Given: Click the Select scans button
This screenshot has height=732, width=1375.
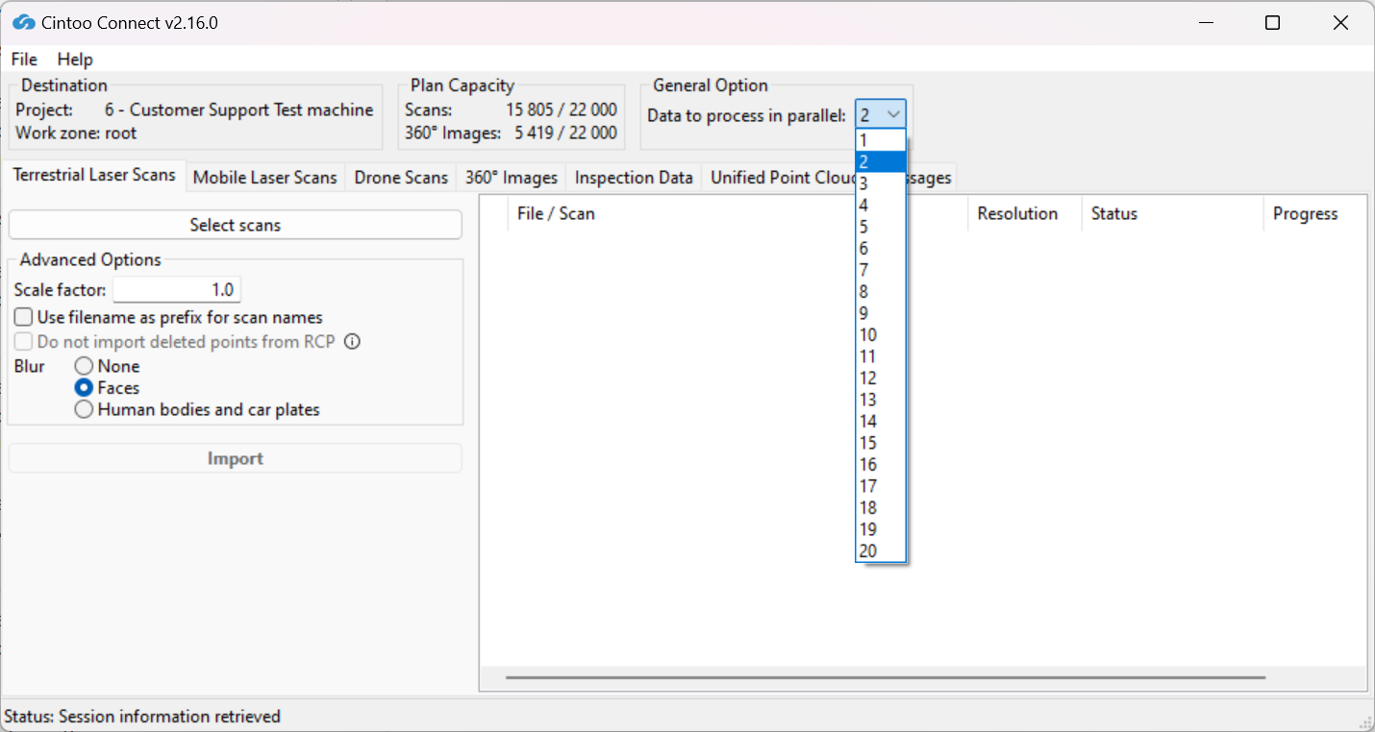Looking at the screenshot, I should pyautogui.click(x=236, y=225).
